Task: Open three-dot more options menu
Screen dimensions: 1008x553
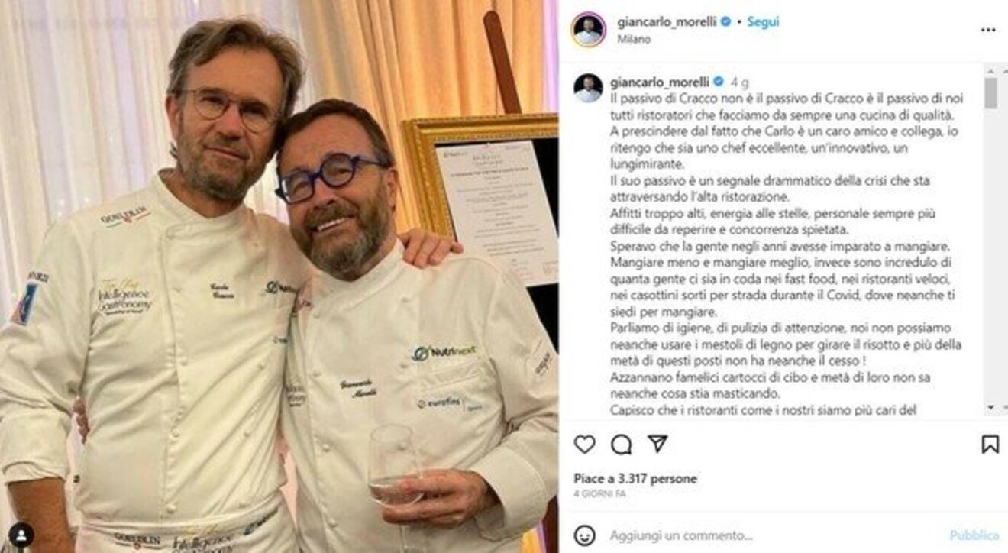Action: (988, 30)
